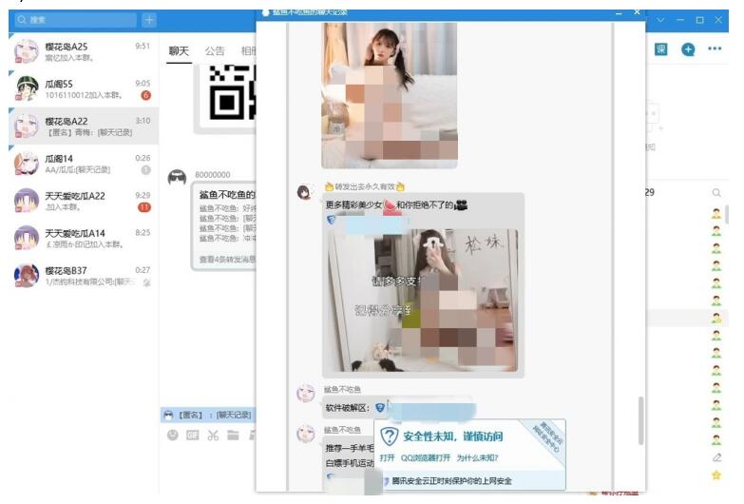Open the emoji picker in chat toolbar
This screenshot has height=504, width=744.
tap(173, 435)
